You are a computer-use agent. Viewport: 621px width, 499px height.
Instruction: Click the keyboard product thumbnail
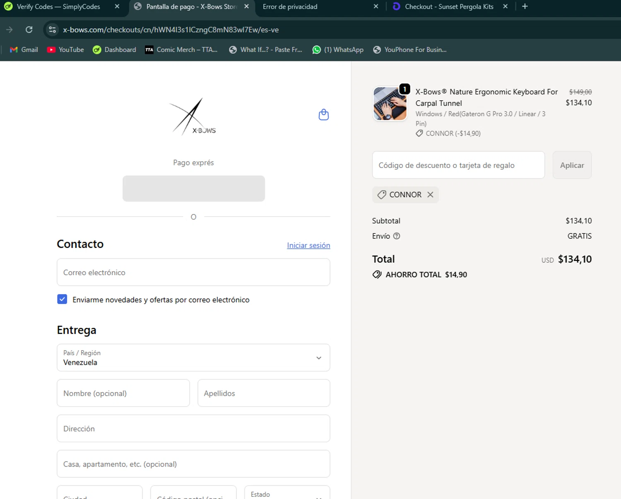(390, 104)
